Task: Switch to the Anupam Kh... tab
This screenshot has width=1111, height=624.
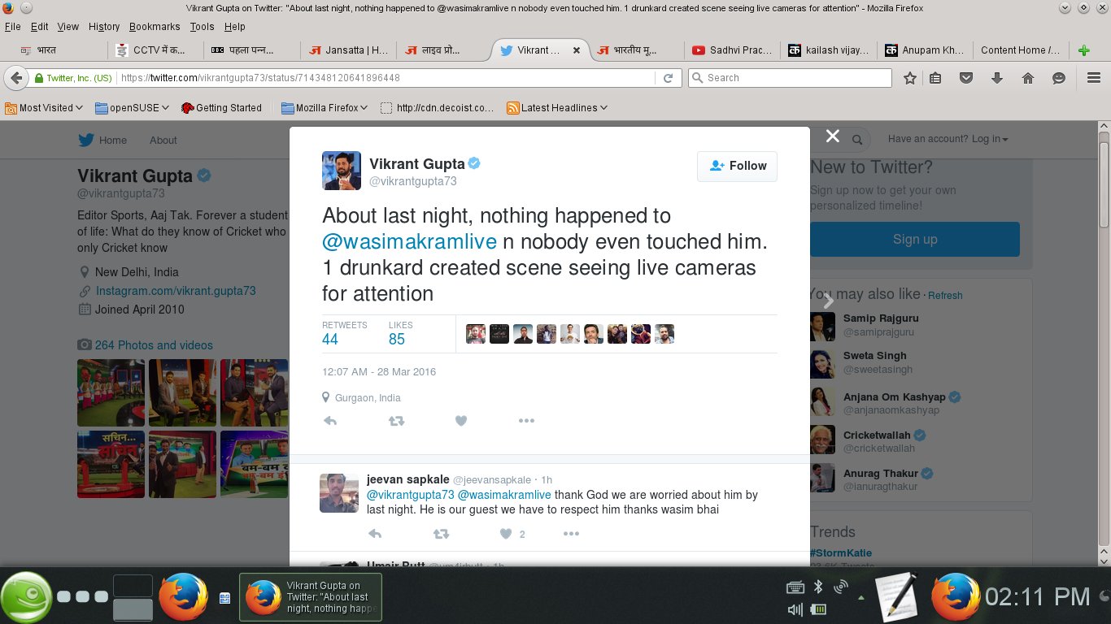Action: click(x=926, y=50)
